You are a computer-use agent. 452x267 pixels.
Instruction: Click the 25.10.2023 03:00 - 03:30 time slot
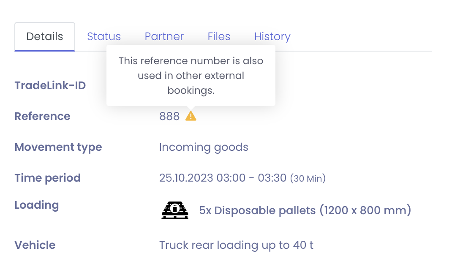(223, 178)
